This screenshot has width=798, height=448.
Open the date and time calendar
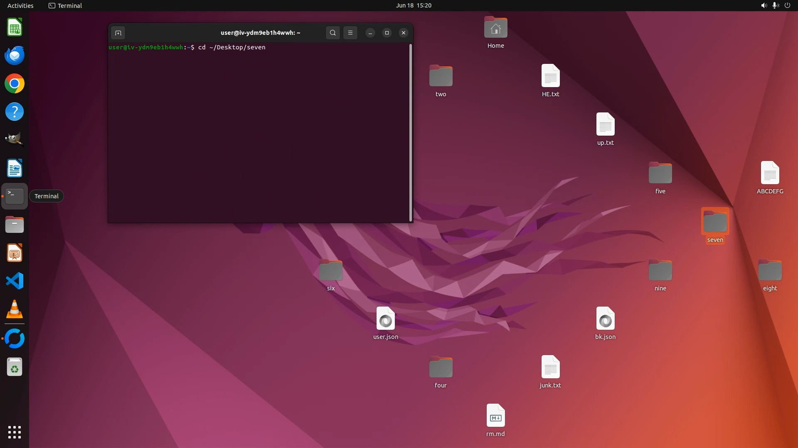[x=413, y=5]
